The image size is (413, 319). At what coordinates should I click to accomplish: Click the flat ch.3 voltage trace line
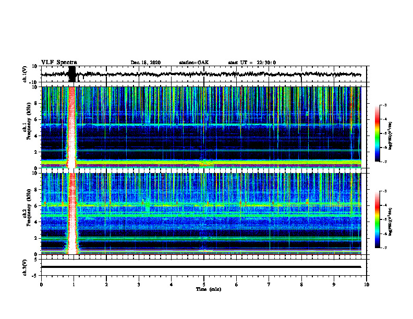(201, 267)
